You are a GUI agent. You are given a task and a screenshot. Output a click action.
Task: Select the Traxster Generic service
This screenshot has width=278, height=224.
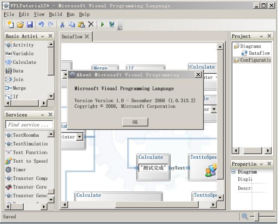coord(26,196)
